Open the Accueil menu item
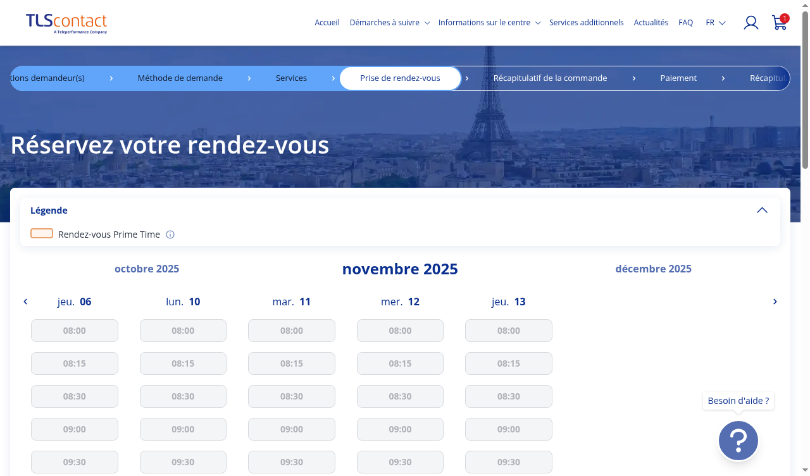The image size is (810, 476). pos(327,23)
